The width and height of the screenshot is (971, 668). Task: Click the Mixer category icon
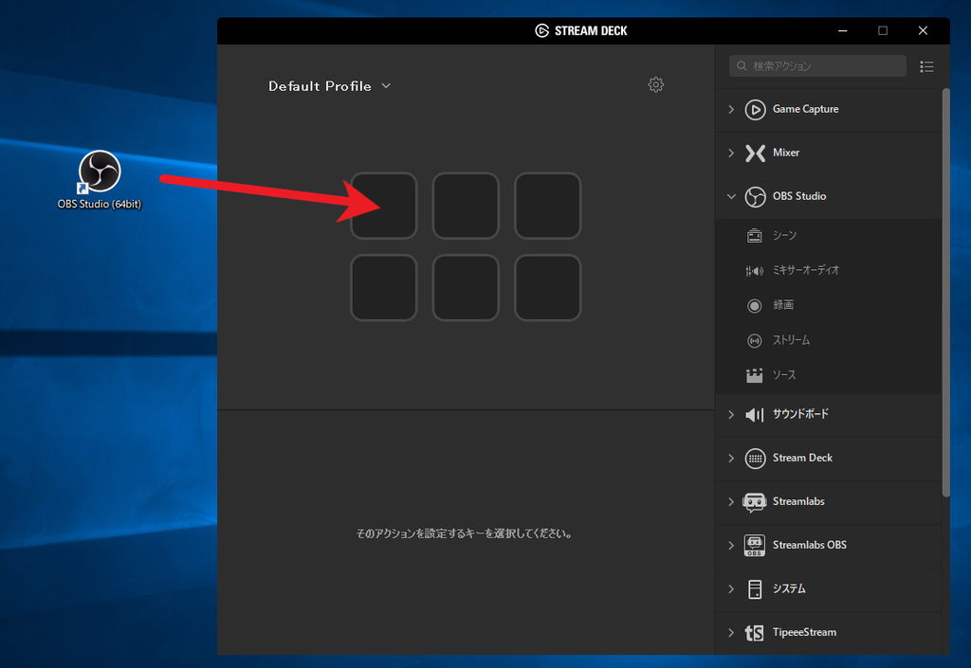(755, 153)
